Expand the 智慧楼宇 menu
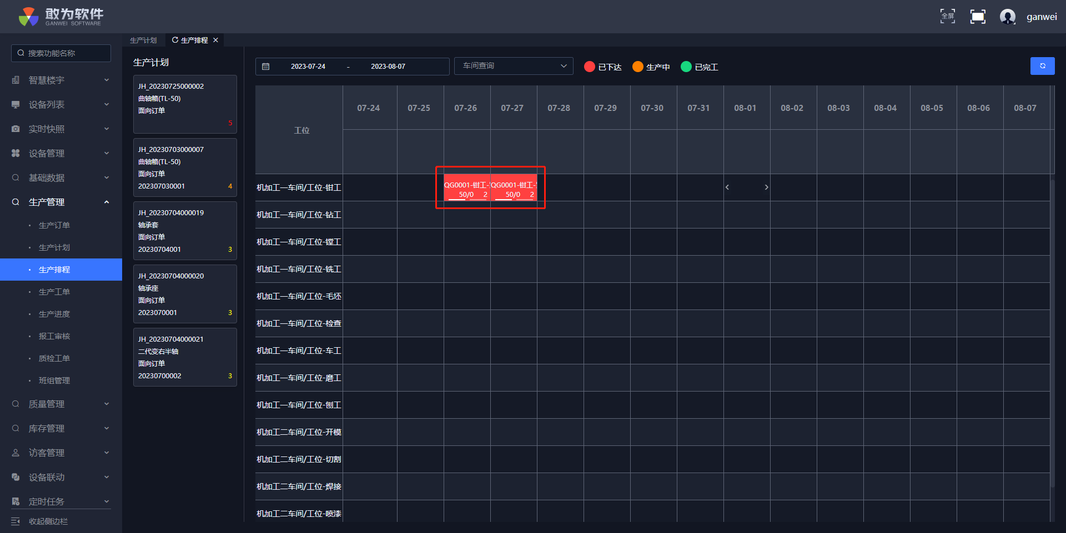The height and width of the screenshot is (533, 1066). coord(61,80)
